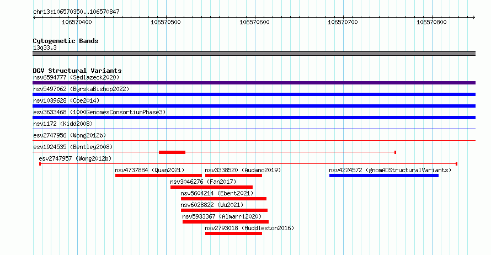Click ruler position 106570400
491x255 pixels.
pyautogui.click(x=77, y=22)
